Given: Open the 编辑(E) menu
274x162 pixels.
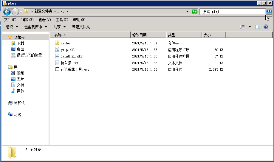Looking at the screenshot, I should (x=27, y=20).
